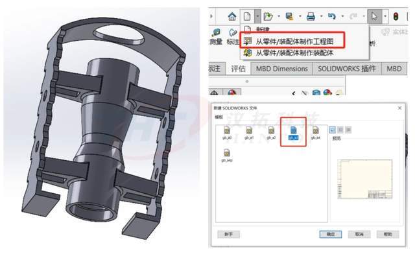Close the 新建 SOLIDWORKS 文件 dialog
Viewport: 415px width, 258px height.
click(400, 108)
